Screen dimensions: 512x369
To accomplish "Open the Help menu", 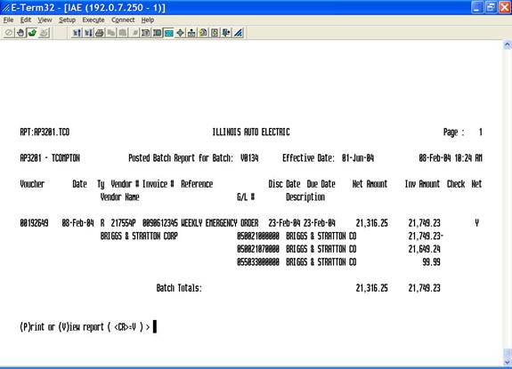I will [148, 20].
